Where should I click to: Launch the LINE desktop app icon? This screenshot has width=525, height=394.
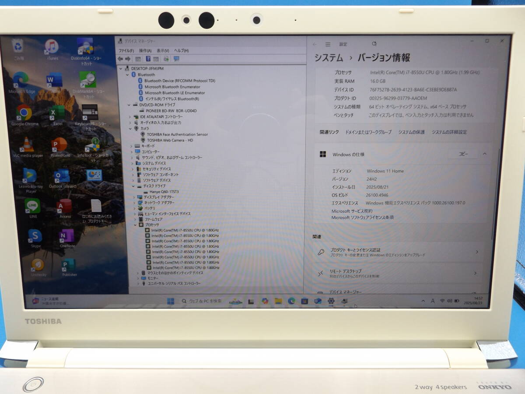pyautogui.click(x=33, y=208)
